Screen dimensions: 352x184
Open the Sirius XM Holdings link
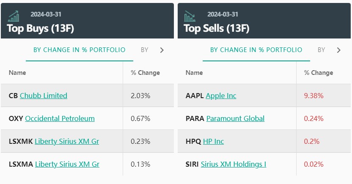point(234,164)
